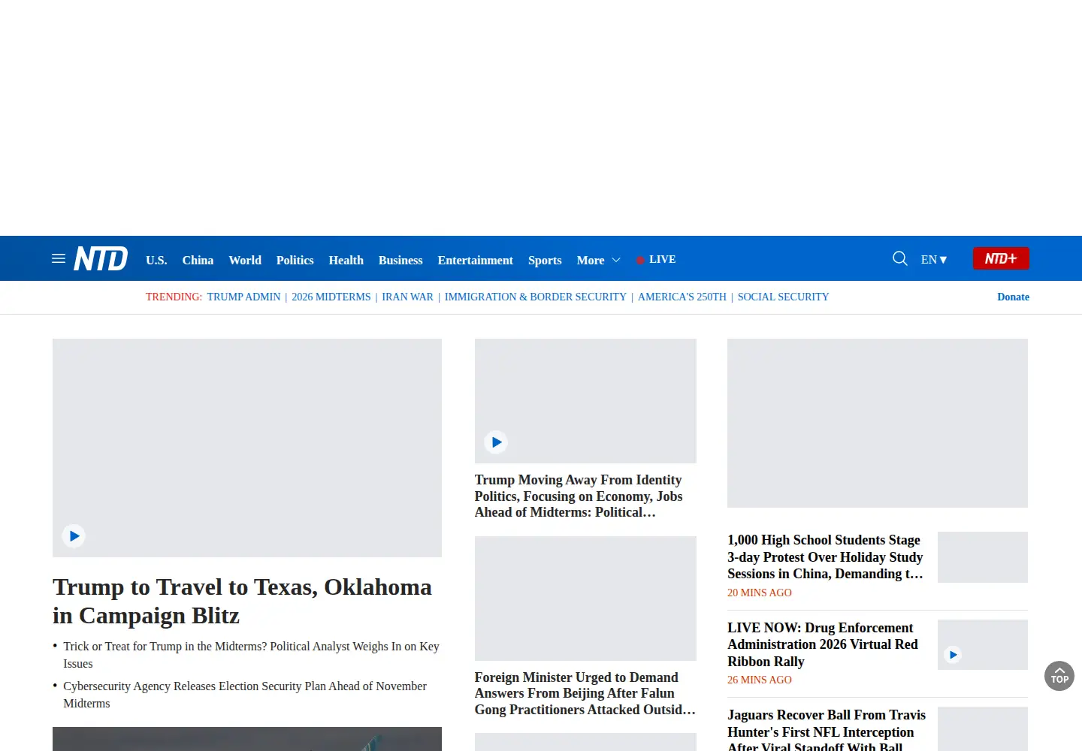Open Trick or Treat for Trump article
Screen dimensions: 1082x751
(x=251, y=655)
